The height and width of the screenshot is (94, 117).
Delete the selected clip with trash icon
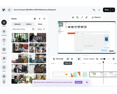point(72,59)
